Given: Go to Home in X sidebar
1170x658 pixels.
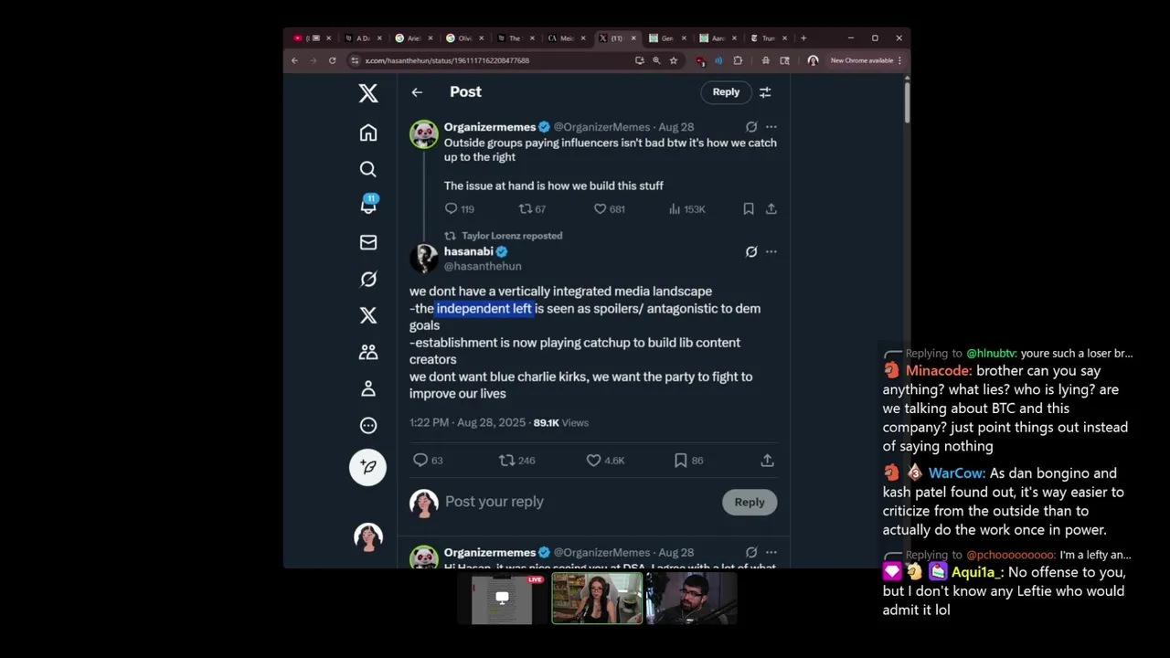Looking at the screenshot, I should click(368, 133).
